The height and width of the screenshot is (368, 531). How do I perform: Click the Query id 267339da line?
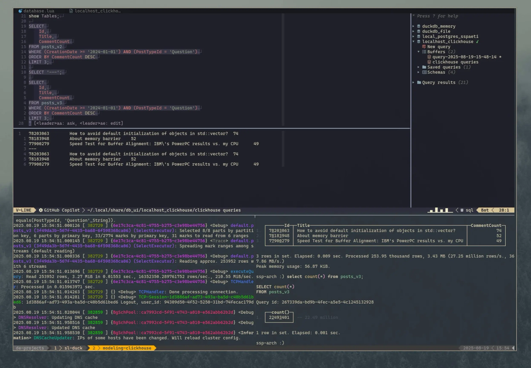click(315, 302)
